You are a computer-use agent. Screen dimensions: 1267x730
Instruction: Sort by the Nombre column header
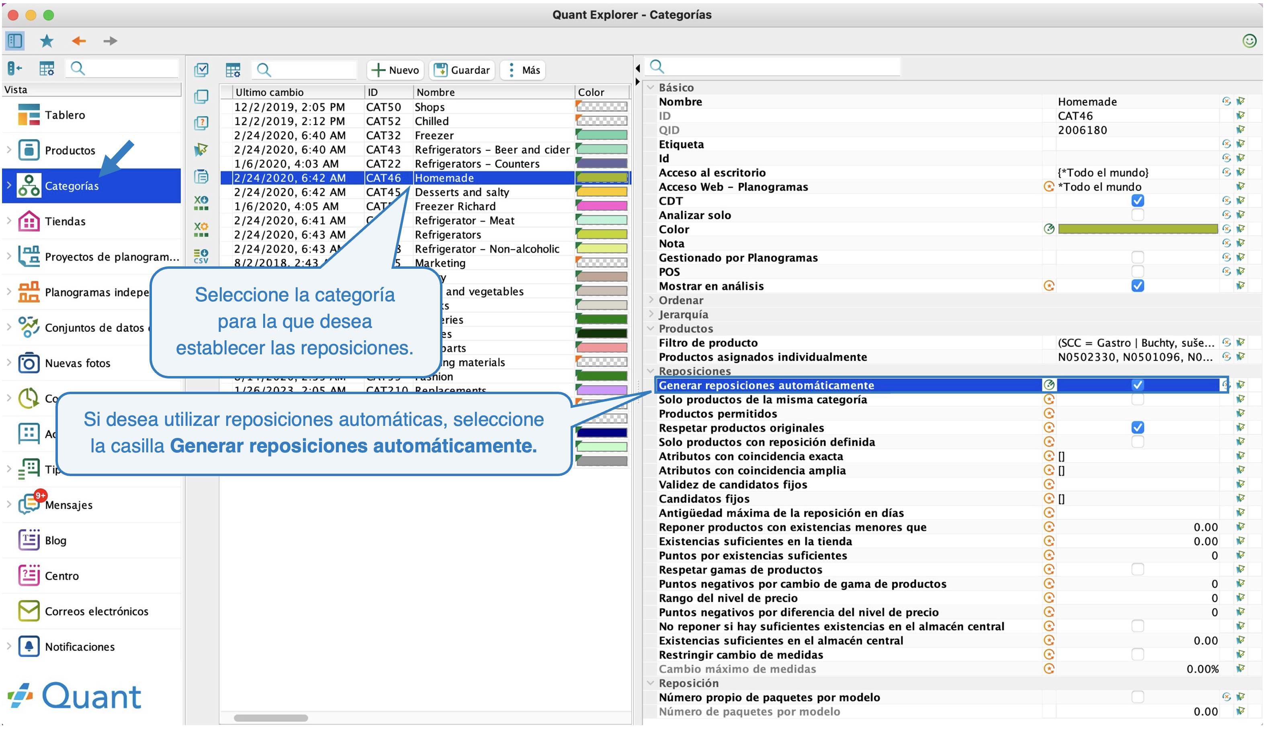point(493,92)
